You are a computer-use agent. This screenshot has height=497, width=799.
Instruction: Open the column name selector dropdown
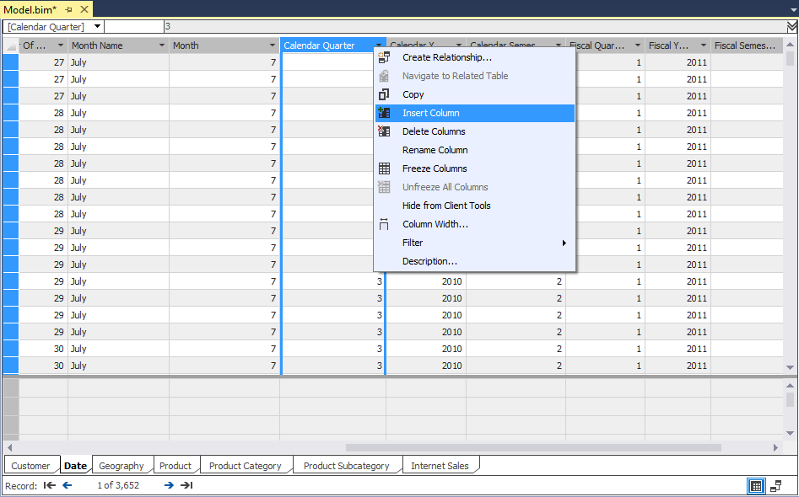98,27
